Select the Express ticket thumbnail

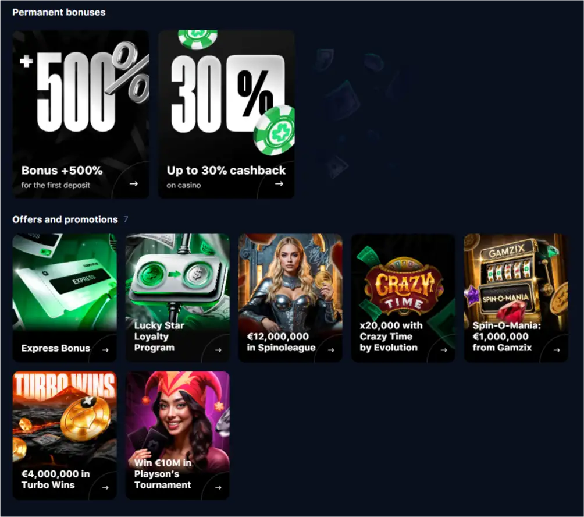click(x=65, y=282)
